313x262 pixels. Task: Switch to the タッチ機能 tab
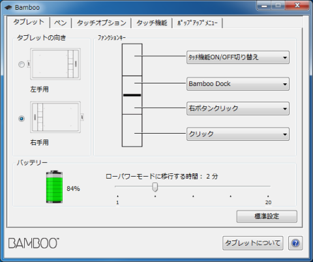click(x=152, y=23)
